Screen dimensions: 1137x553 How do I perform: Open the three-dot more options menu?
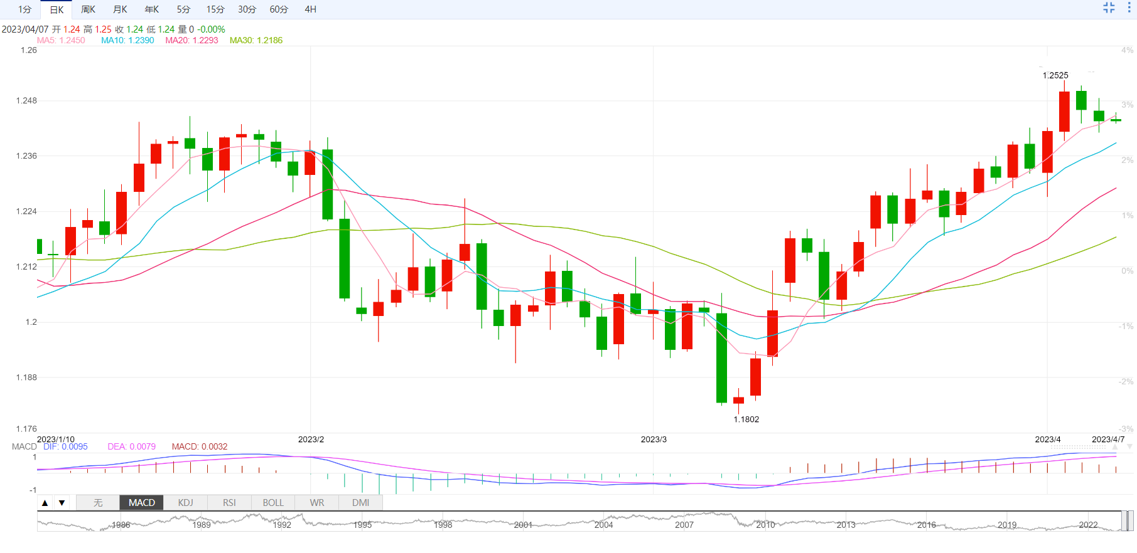point(1129,8)
